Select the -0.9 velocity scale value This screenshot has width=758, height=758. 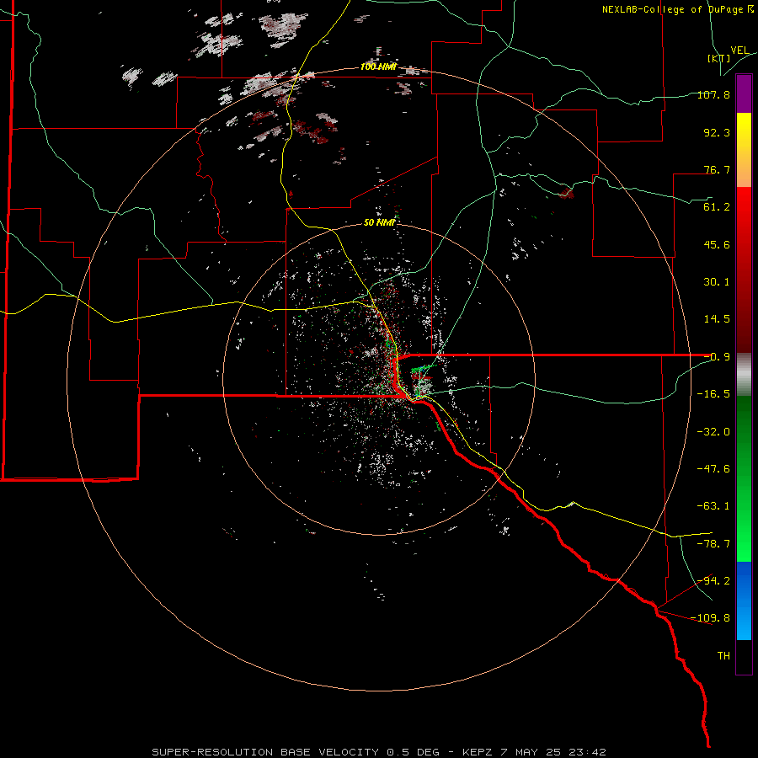click(x=717, y=357)
